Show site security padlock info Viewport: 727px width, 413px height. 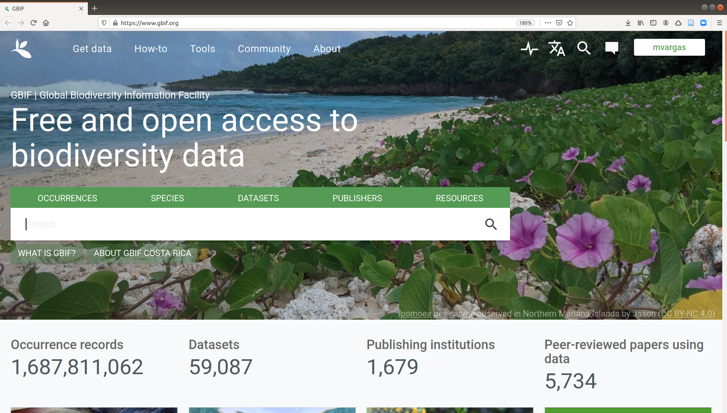pos(115,23)
